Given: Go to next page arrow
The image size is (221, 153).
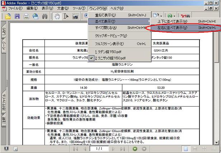Looking at the screenshot, I should (114, 148).
